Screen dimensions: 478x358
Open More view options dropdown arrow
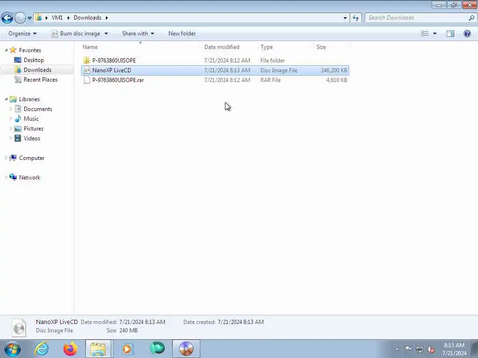(435, 34)
